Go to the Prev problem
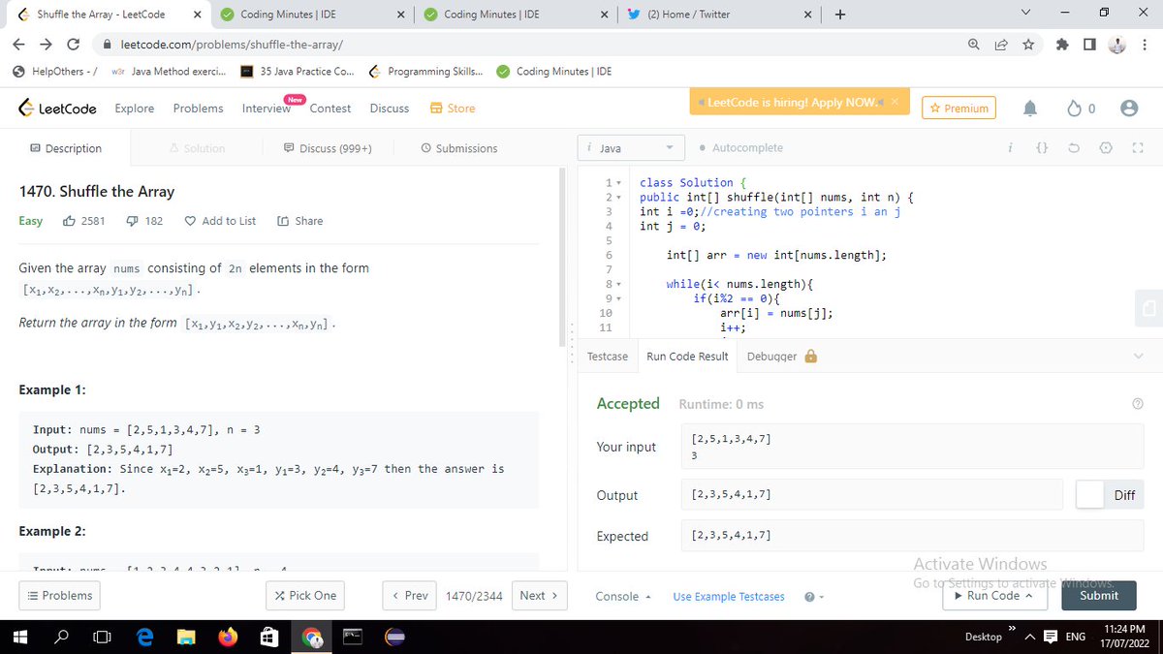1163x654 pixels. tap(410, 596)
